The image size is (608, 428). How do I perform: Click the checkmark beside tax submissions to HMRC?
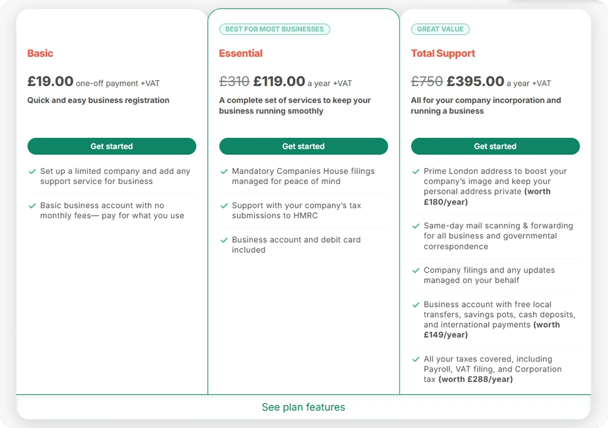pos(224,206)
